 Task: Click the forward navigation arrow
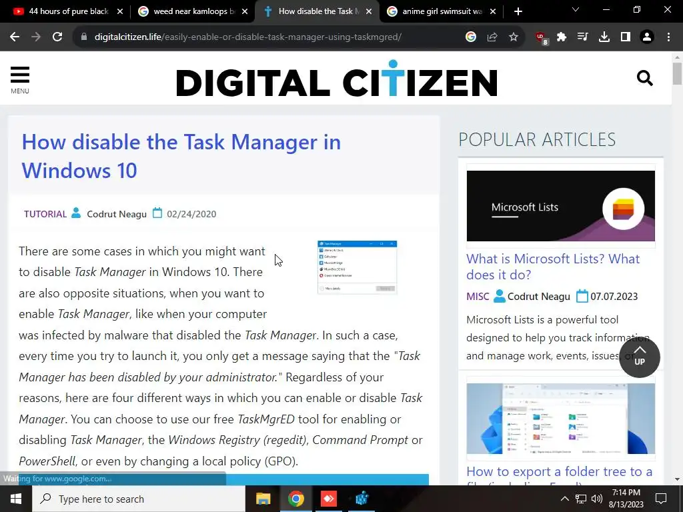tap(36, 37)
